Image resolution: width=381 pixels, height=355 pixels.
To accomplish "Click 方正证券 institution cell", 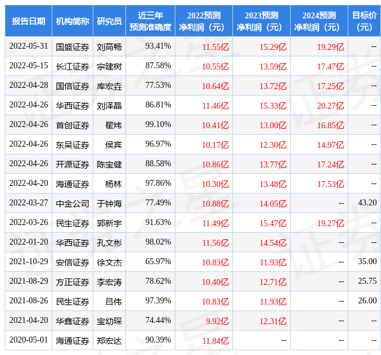I will pos(73,282).
